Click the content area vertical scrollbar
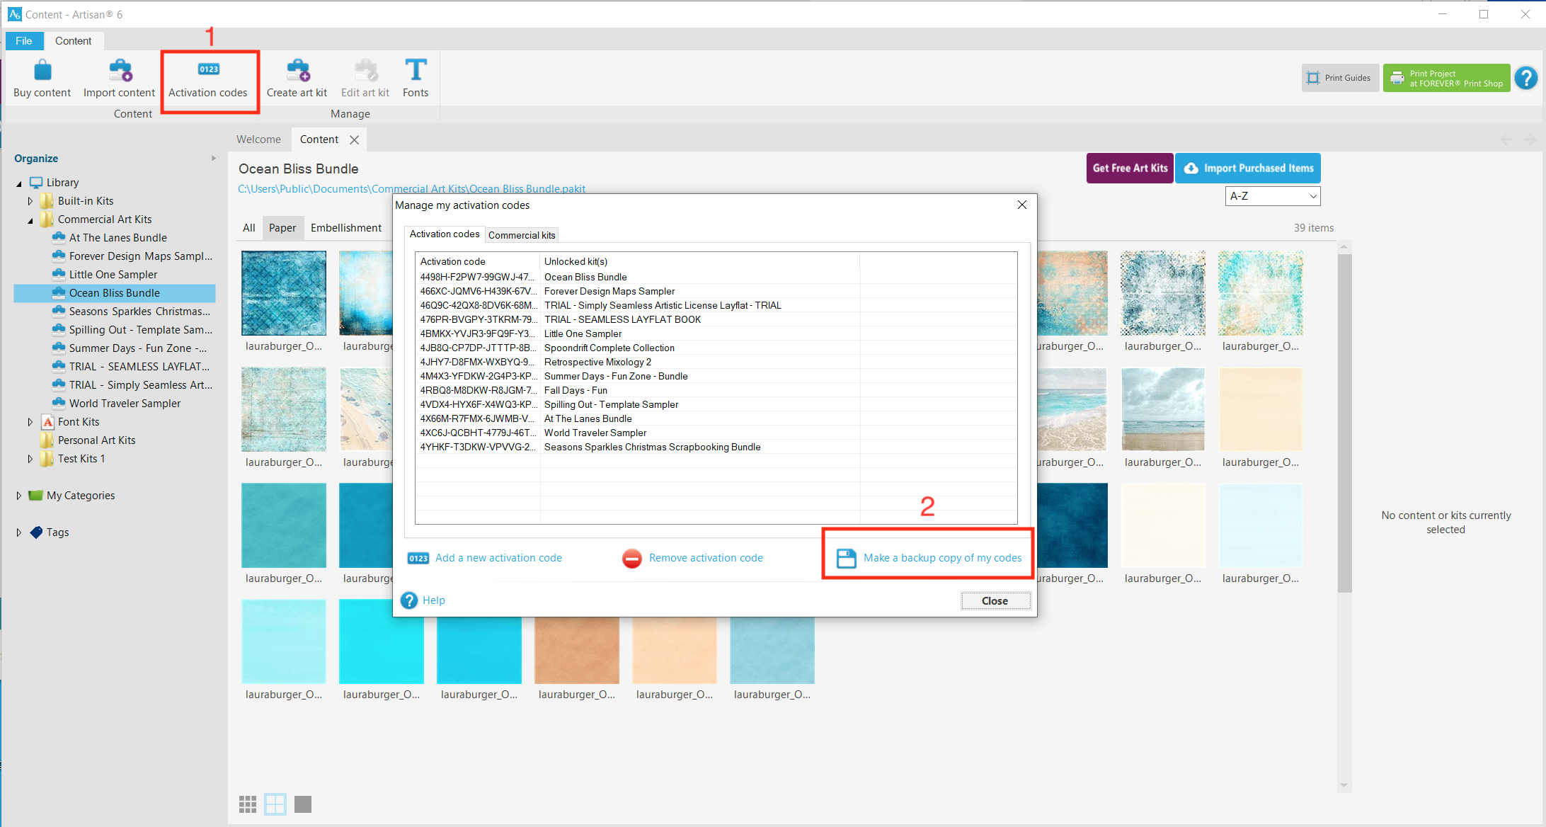The height and width of the screenshot is (827, 1546). pos(1344,423)
